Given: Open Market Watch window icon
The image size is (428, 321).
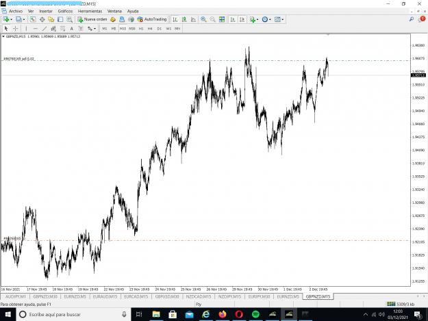Looking at the screenshot, I should 33,19.
